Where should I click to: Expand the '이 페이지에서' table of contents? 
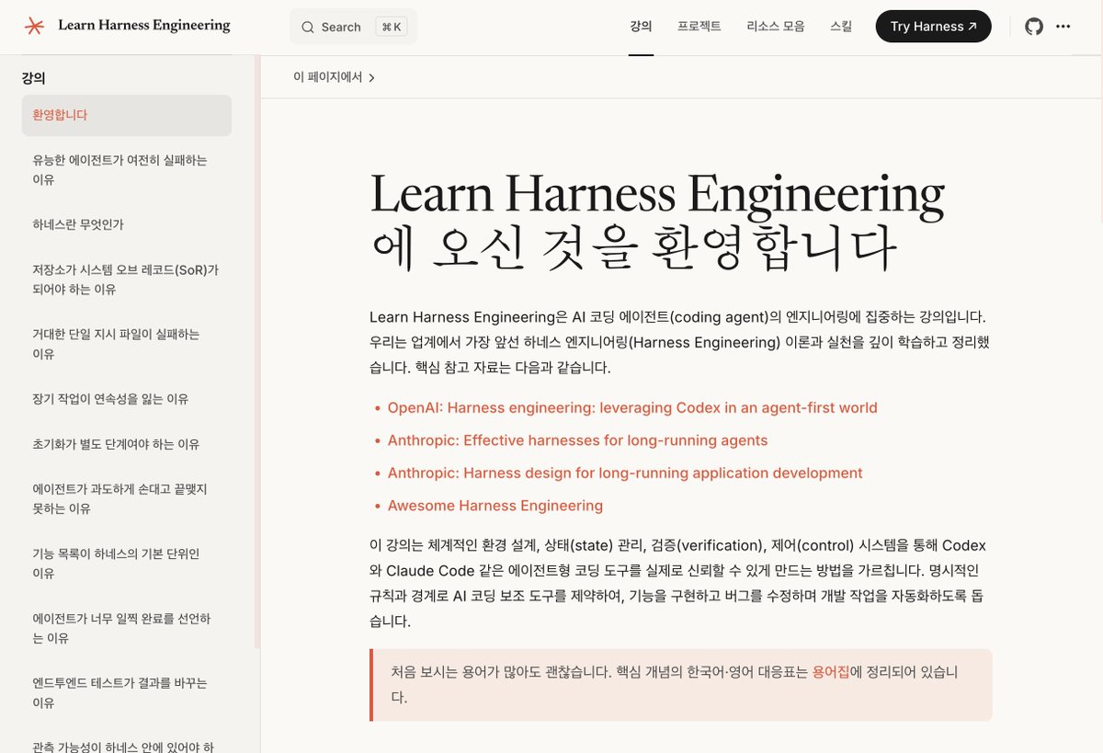[x=335, y=77]
